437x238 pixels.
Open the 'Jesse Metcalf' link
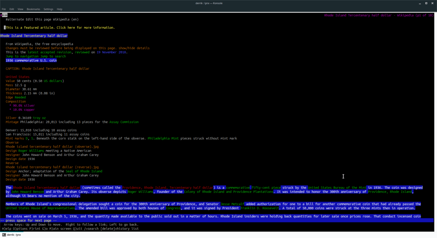(232, 204)
